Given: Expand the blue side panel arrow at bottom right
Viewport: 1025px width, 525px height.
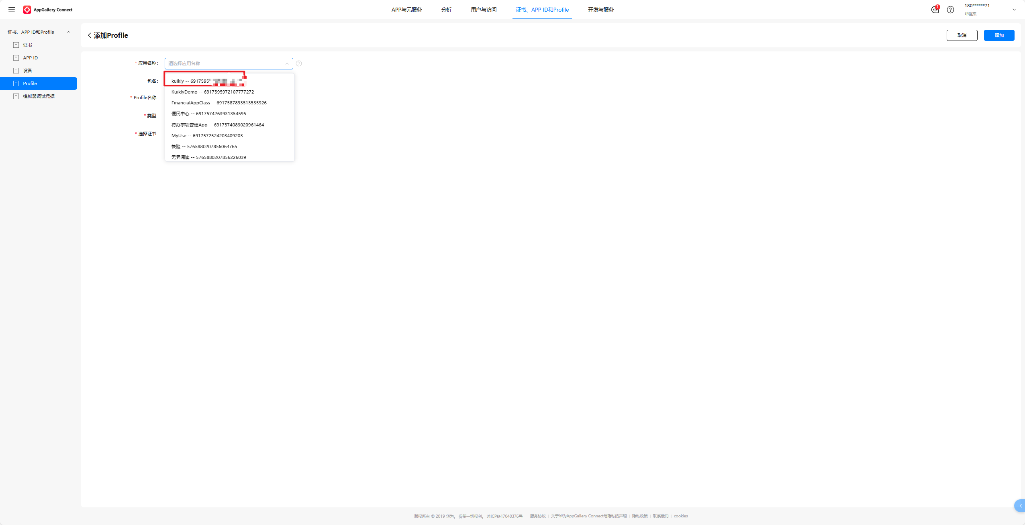Looking at the screenshot, I should pos(1020,506).
